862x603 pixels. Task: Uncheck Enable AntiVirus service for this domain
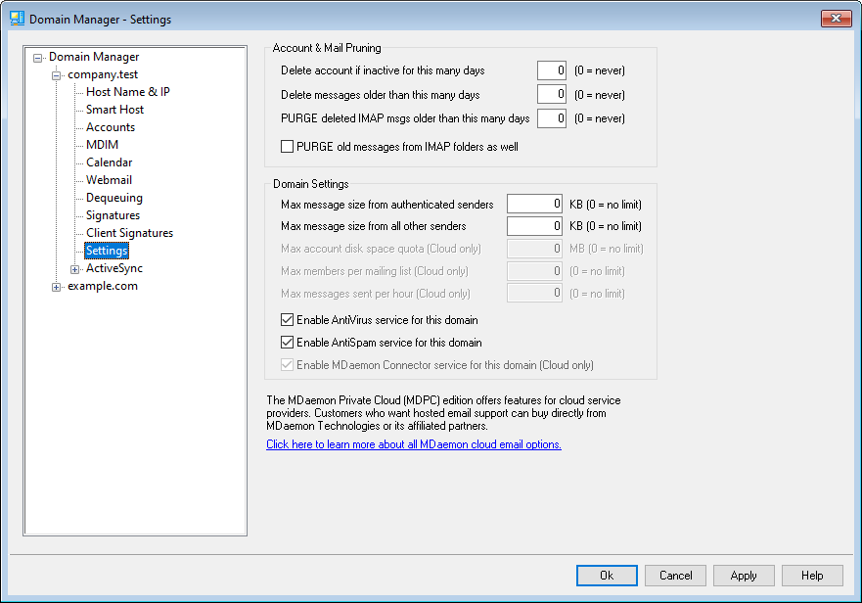coord(288,319)
